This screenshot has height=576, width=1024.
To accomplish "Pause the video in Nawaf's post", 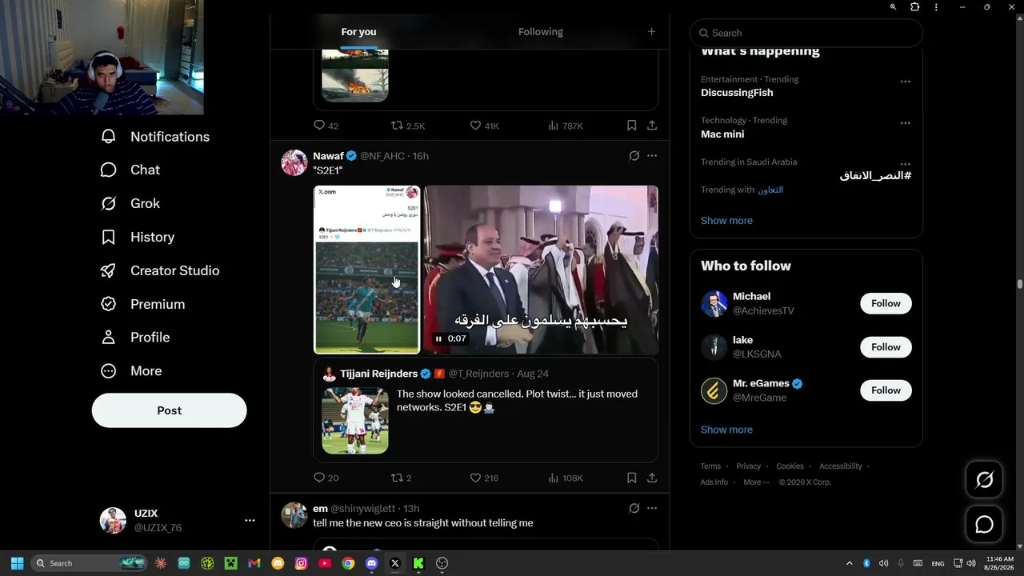I will pyautogui.click(x=438, y=338).
